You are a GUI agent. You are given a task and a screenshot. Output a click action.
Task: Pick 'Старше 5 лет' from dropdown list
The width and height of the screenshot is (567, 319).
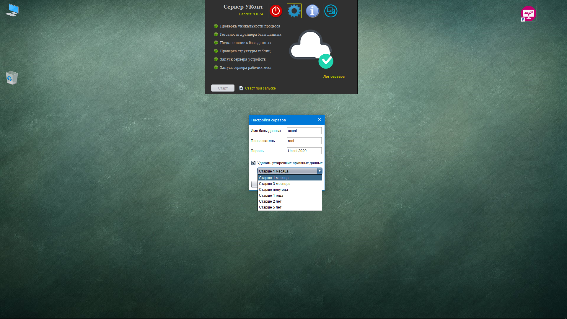[x=270, y=207]
